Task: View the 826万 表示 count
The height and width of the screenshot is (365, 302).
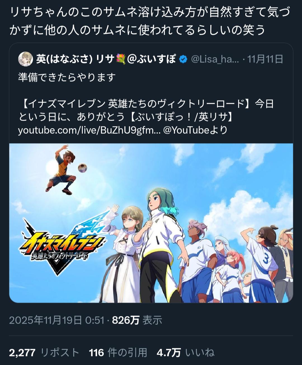Action: click(137, 320)
